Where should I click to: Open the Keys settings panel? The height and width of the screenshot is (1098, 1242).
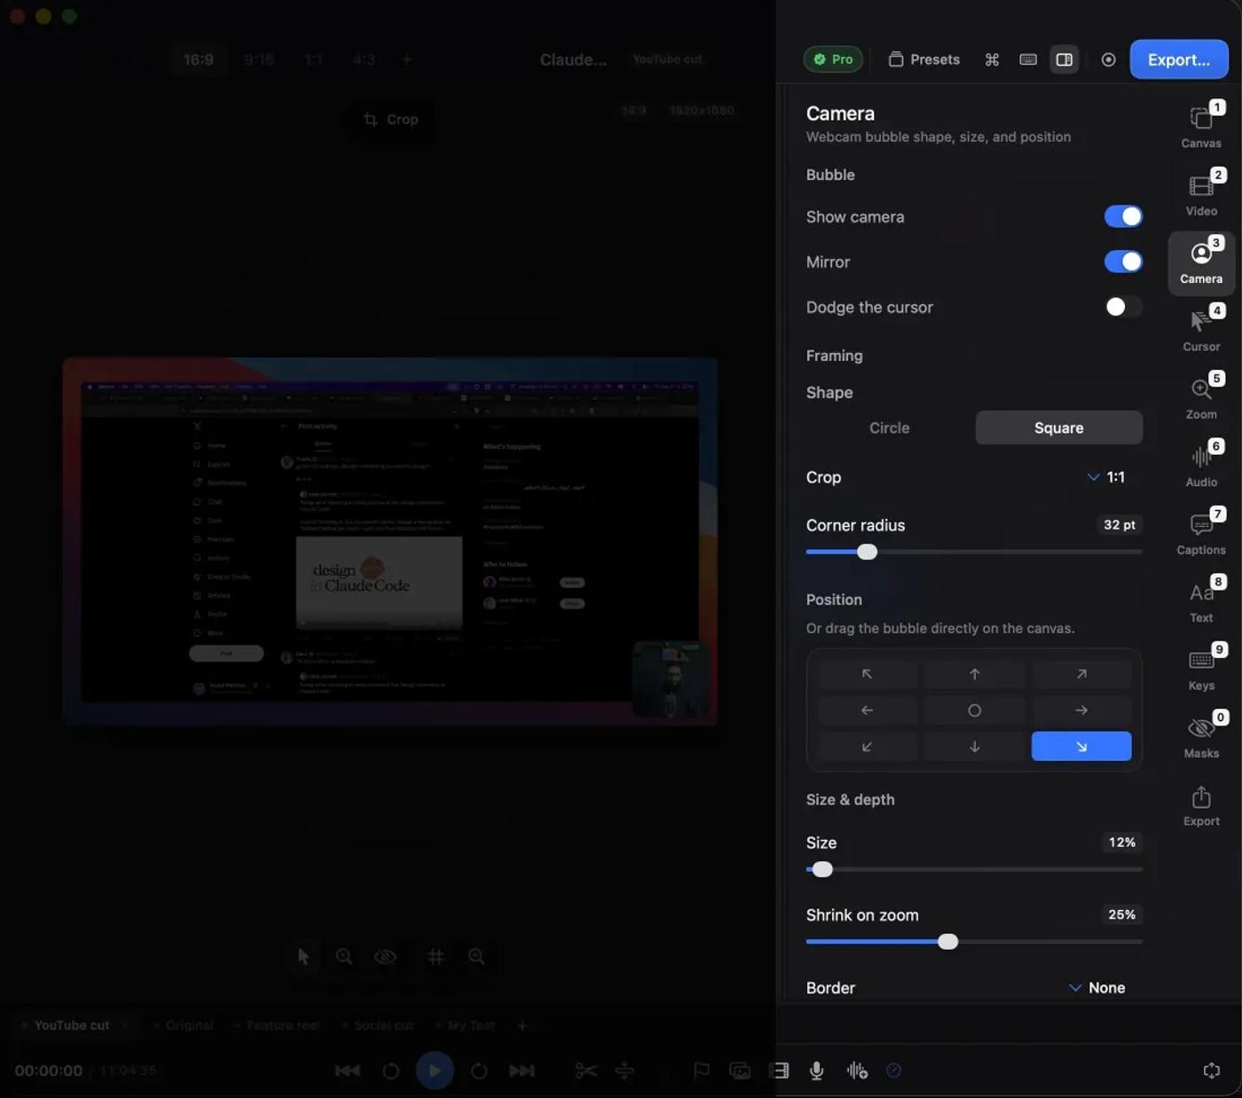pyautogui.click(x=1201, y=668)
